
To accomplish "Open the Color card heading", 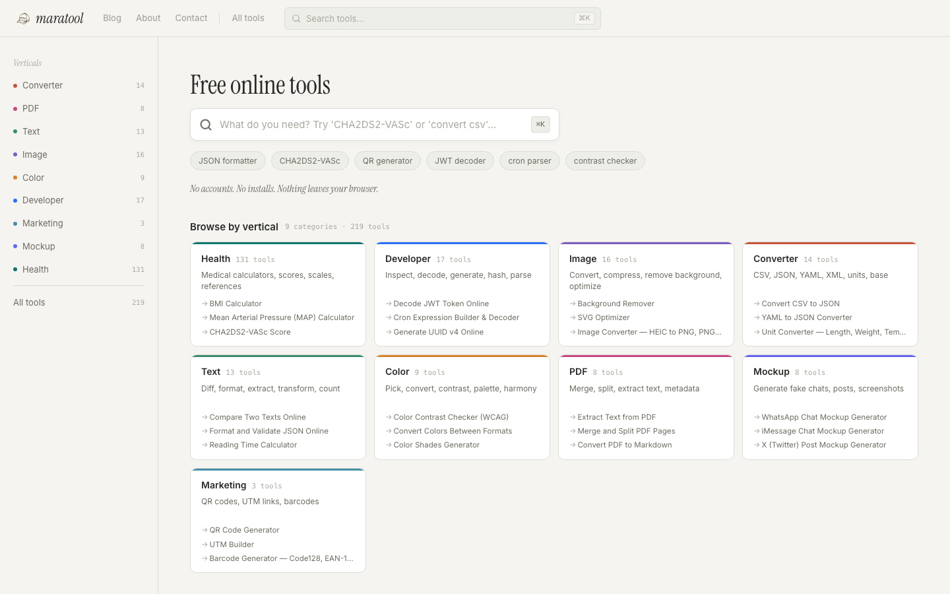I will (x=397, y=372).
